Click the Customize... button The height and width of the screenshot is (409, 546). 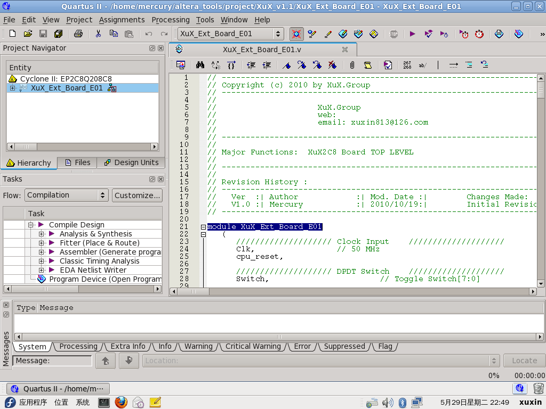[137, 195]
